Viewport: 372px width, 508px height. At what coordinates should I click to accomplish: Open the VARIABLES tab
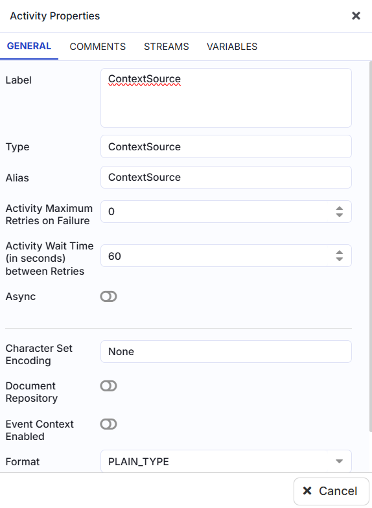[x=232, y=47]
